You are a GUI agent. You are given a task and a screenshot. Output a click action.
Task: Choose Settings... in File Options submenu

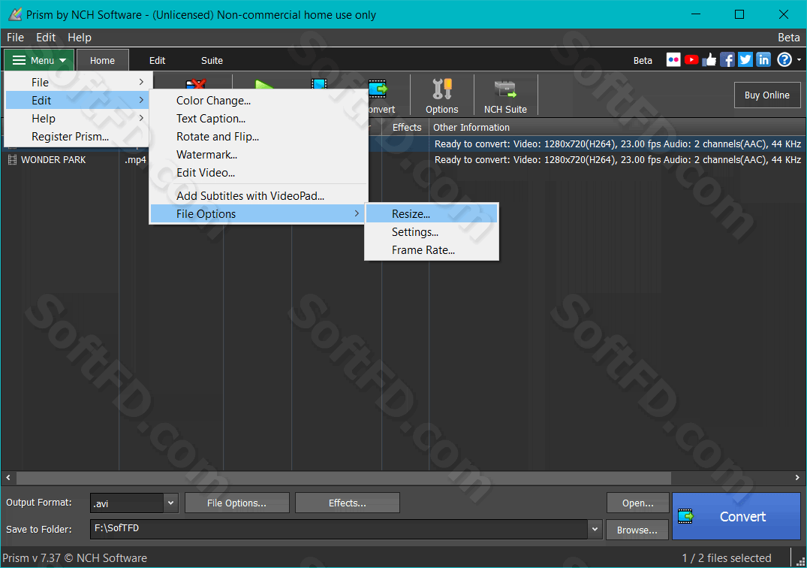[x=432, y=231]
